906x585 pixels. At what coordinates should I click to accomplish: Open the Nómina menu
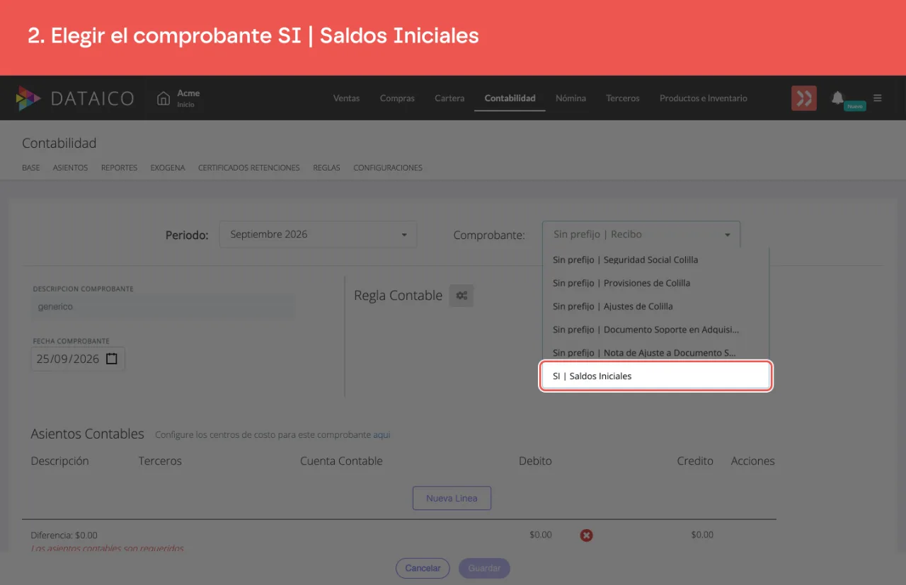(570, 98)
